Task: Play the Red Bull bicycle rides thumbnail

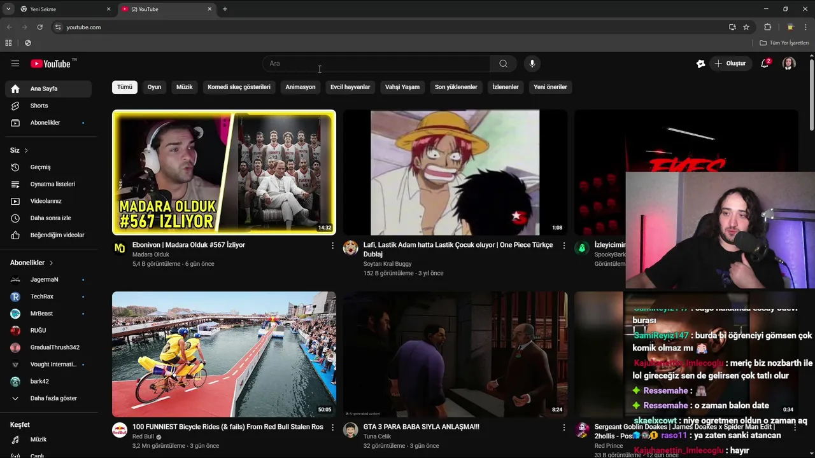Action: pos(224,354)
